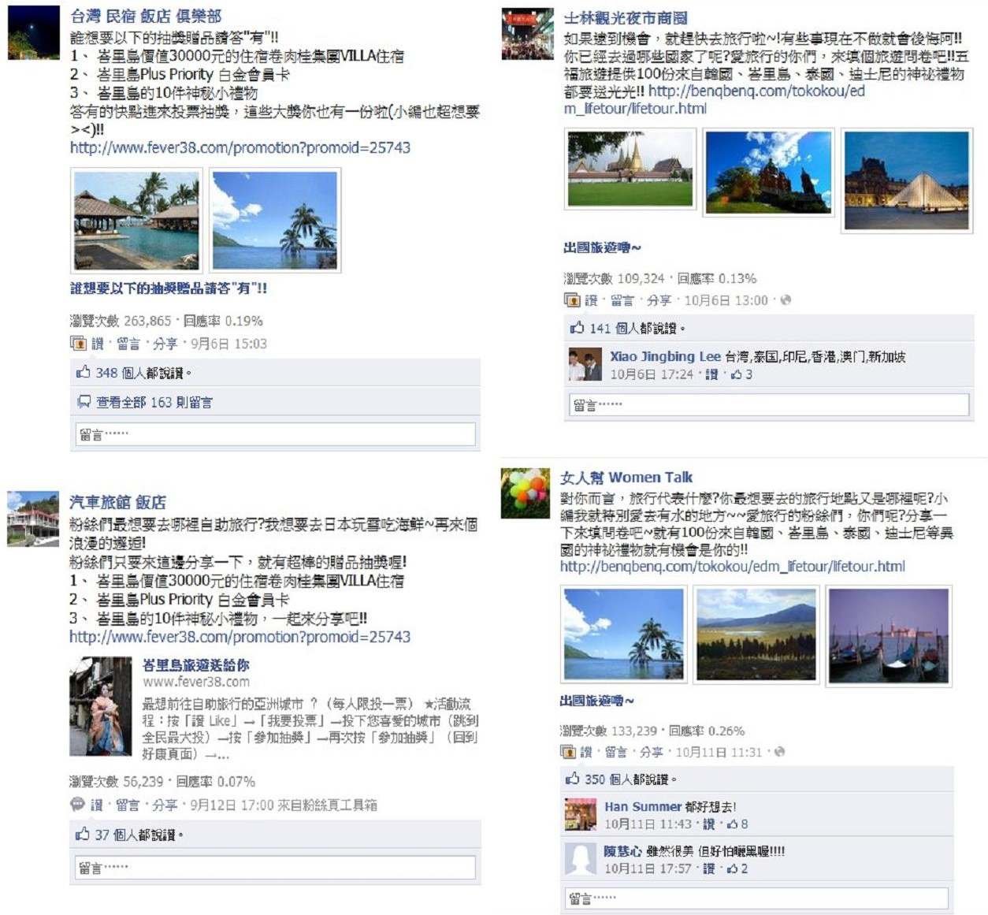Open the 峇里島旅遊送給你 link preview title

pyautogui.click(x=195, y=665)
